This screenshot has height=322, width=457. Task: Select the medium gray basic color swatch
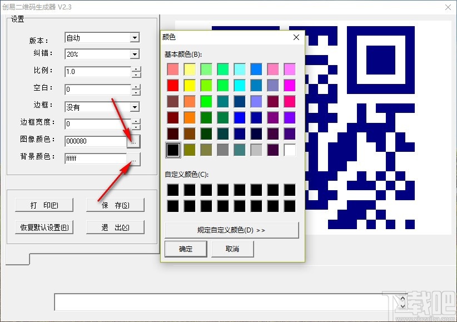pos(223,150)
